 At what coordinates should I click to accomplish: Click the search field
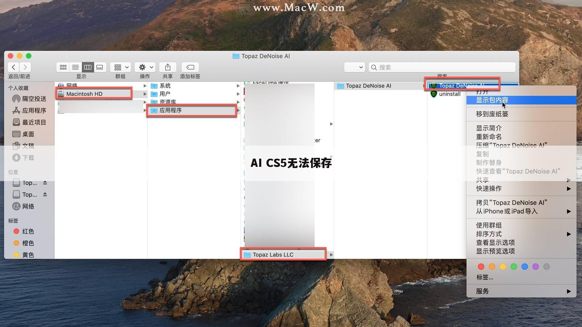pos(442,67)
